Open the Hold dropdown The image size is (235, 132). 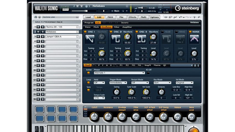(x=99, y=83)
